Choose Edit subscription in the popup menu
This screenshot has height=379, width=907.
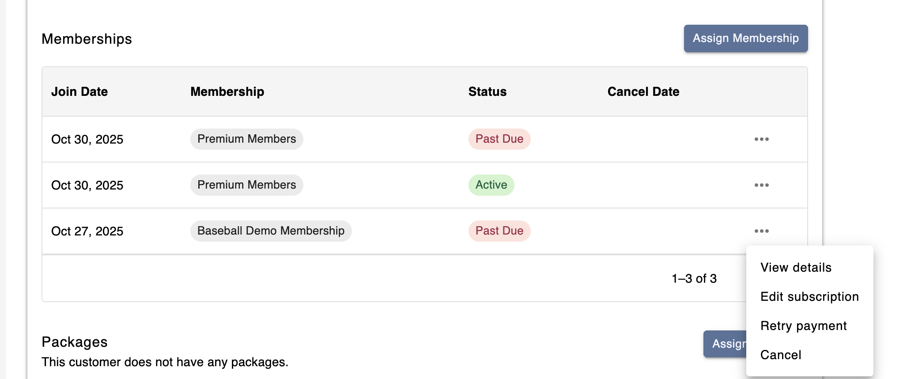pos(809,297)
